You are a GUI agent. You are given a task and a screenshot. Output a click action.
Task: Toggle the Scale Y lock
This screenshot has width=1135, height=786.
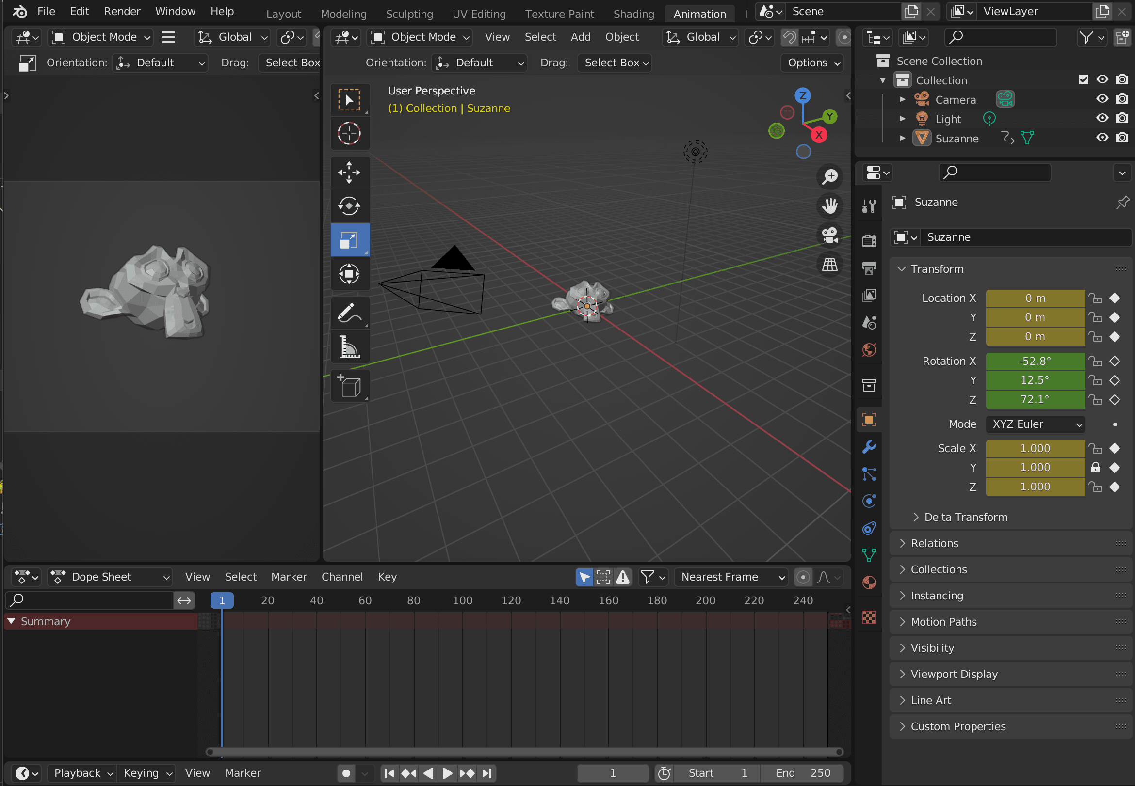point(1095,468)
